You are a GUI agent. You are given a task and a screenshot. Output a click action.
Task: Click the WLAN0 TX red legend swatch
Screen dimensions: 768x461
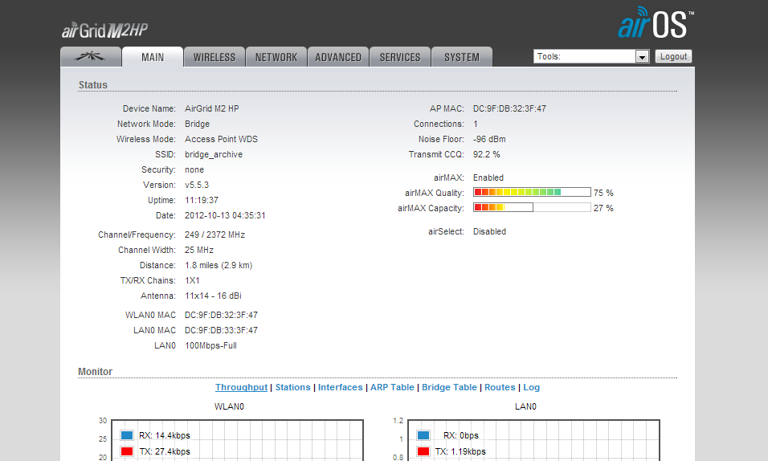point(127,451)
